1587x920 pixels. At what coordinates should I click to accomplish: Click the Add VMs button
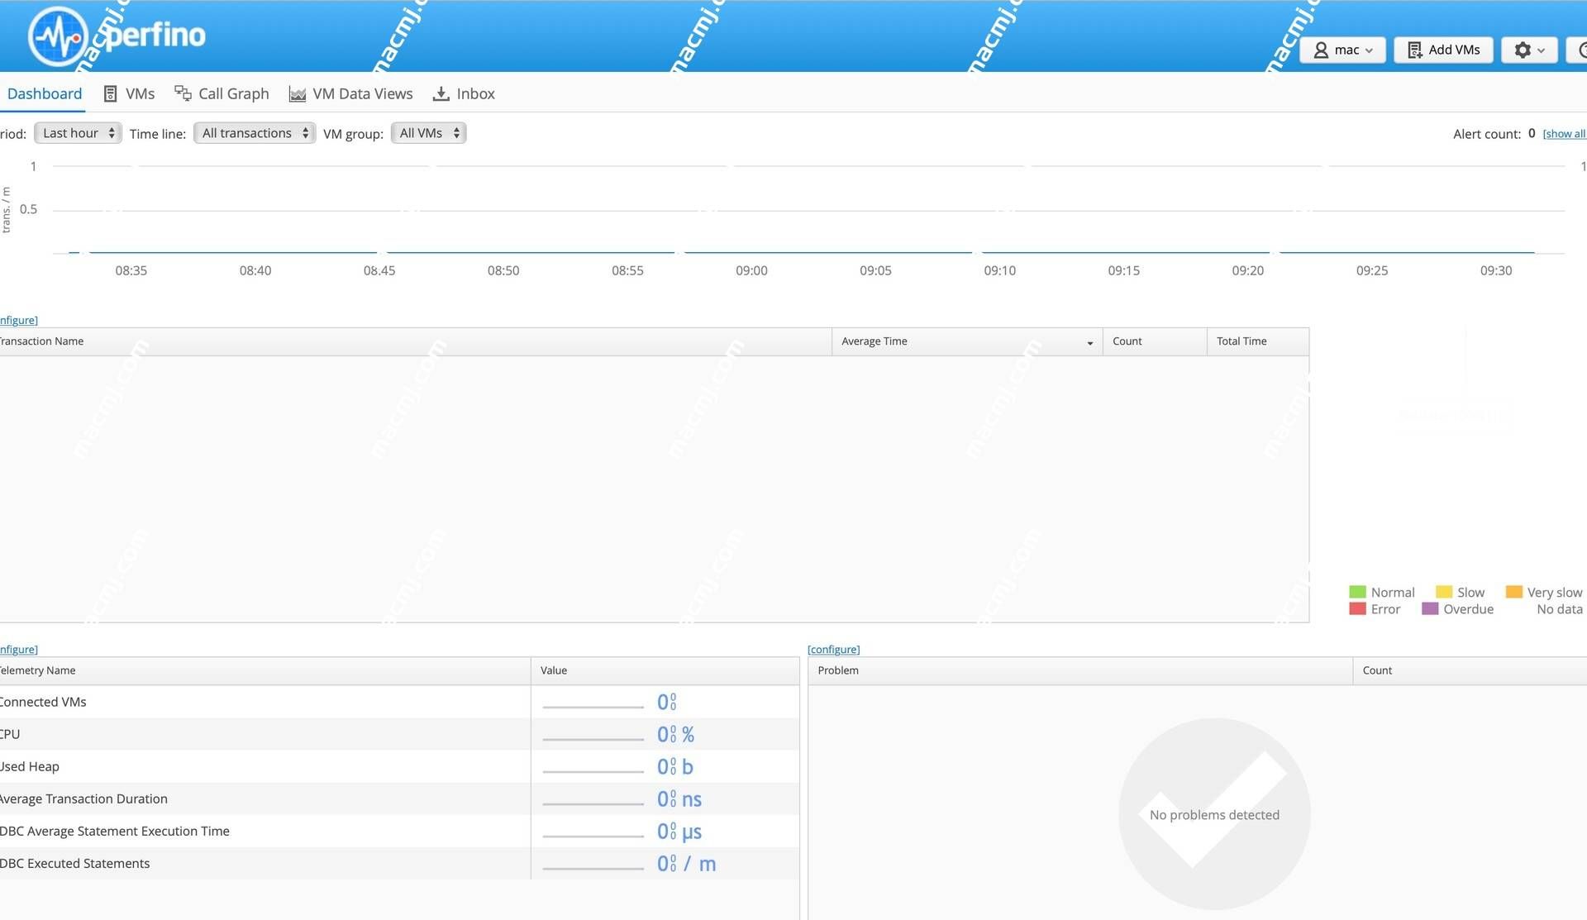(x=1443, y=50)
